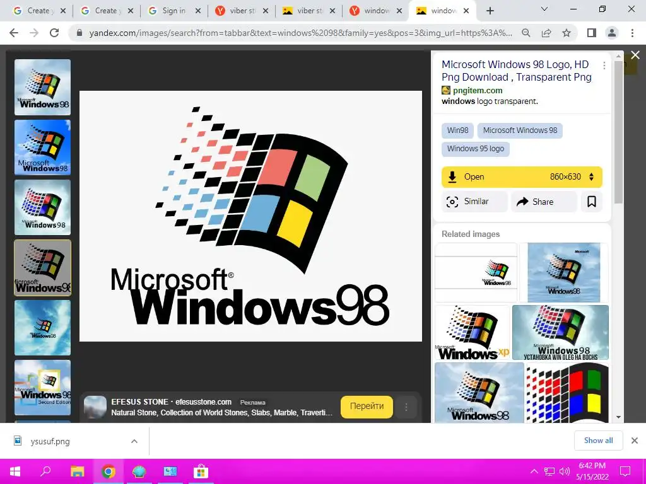This screenshot has height=484, width=646.
Task: Open the tab search chevron
Action: click(544, 9)
